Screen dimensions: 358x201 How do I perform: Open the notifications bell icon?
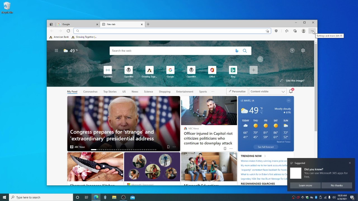pyautogui.click(x=291, y=91)
